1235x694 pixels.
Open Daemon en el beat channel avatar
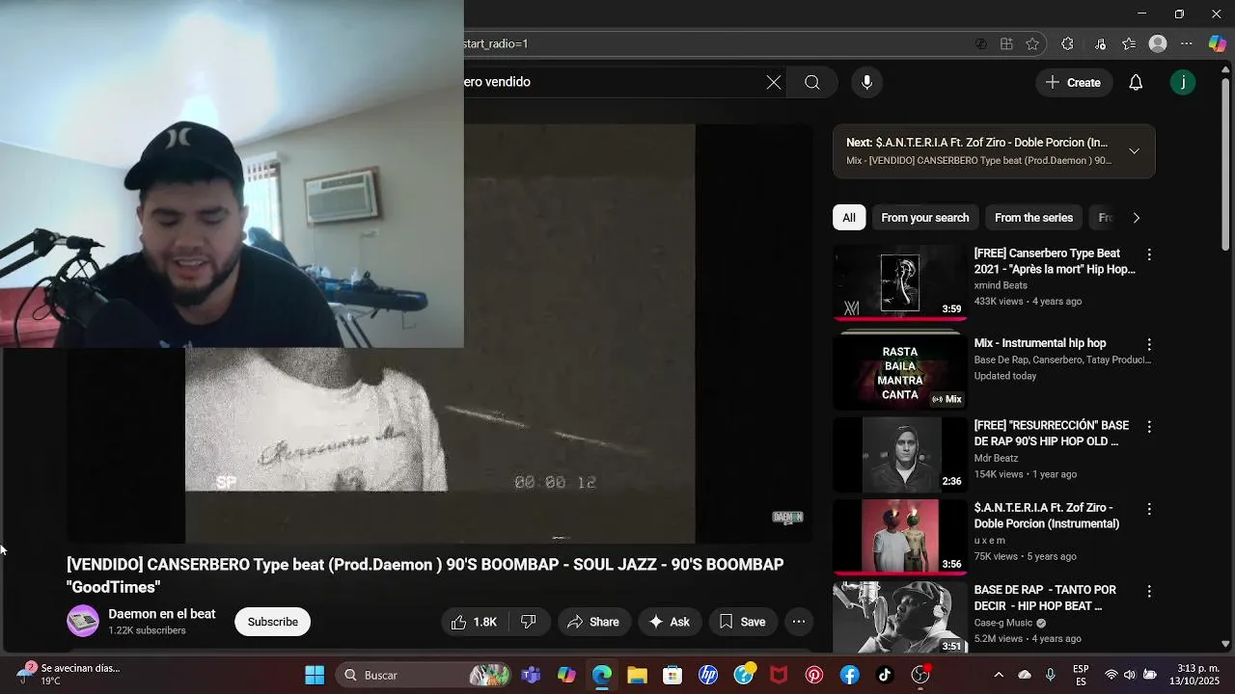pos(83,621)
